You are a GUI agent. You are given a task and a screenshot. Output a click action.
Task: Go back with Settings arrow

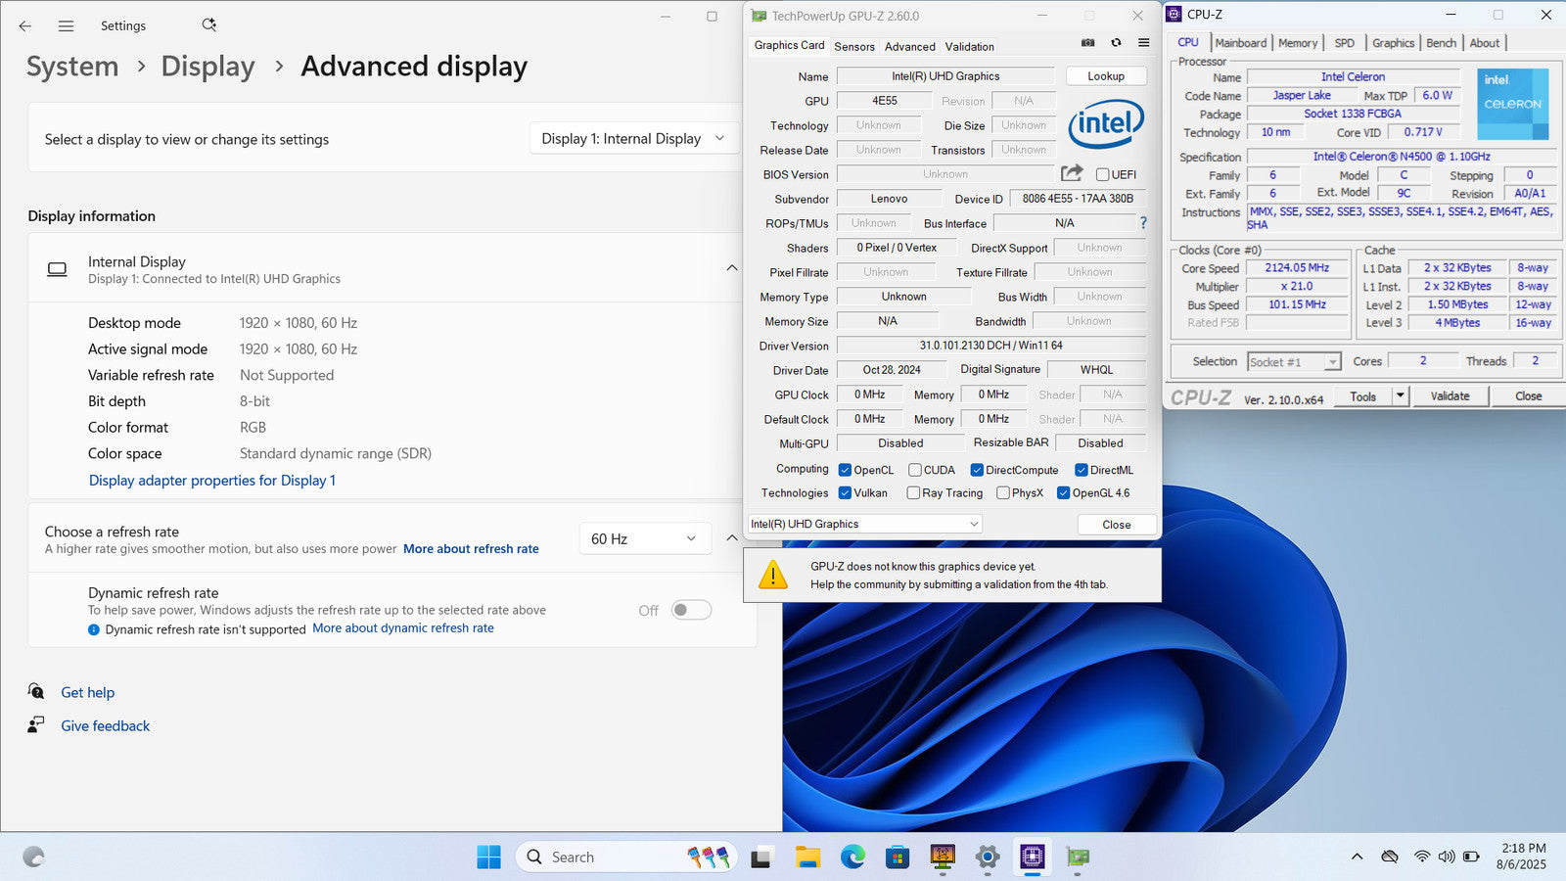25,26
